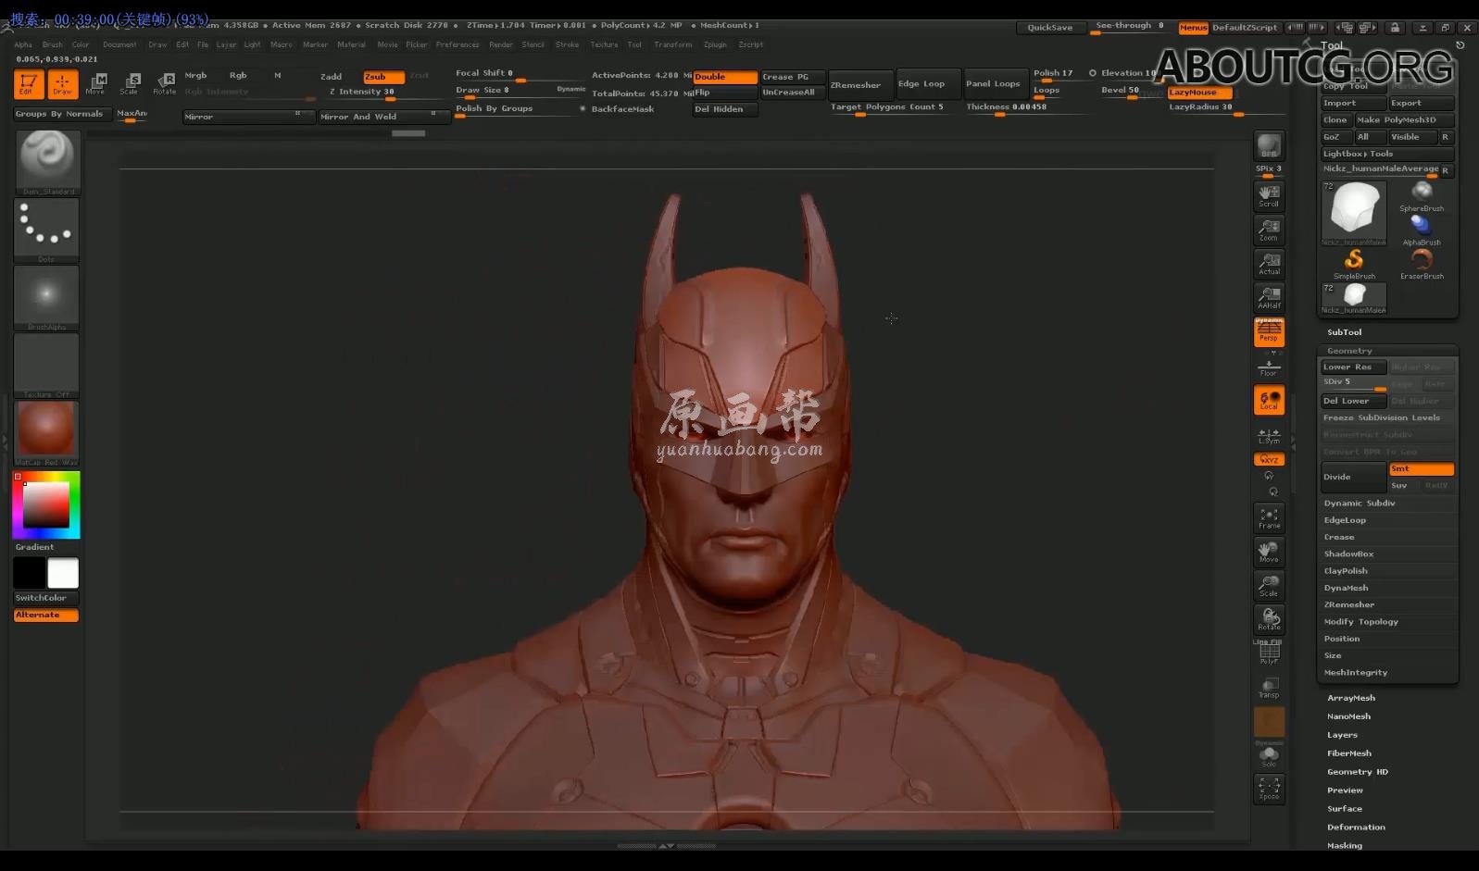Enable the Zadd mode button

(x=331, y=77)
